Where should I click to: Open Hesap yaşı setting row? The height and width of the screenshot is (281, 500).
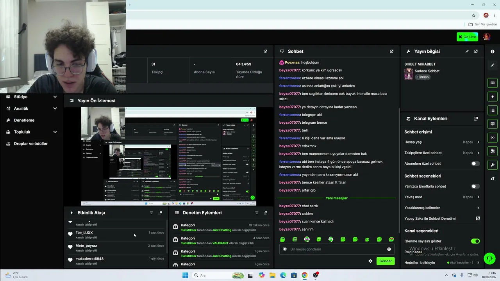pyautogui.click(x=442, y=142)
